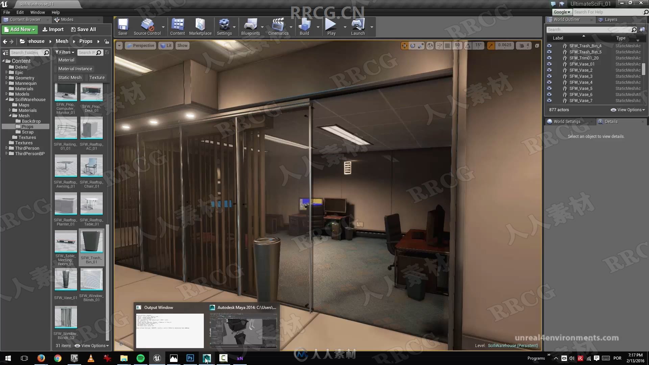Click Save All button in toolbar
Viewport: 649px width, 365px height.
(x=83, y=29)
